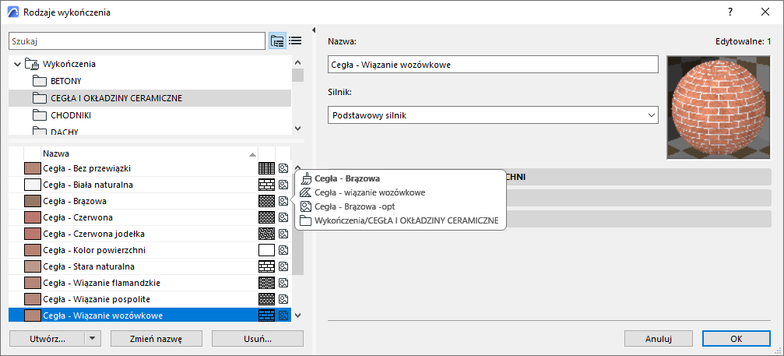Screen dimensions: 784x356
Task: Collapse the left panel with the arrow
Action: (x=313, y=30)
